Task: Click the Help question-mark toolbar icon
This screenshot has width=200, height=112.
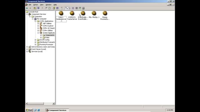Action: pos(54,8)
